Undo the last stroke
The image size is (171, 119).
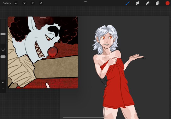click(x=3, y=83)
